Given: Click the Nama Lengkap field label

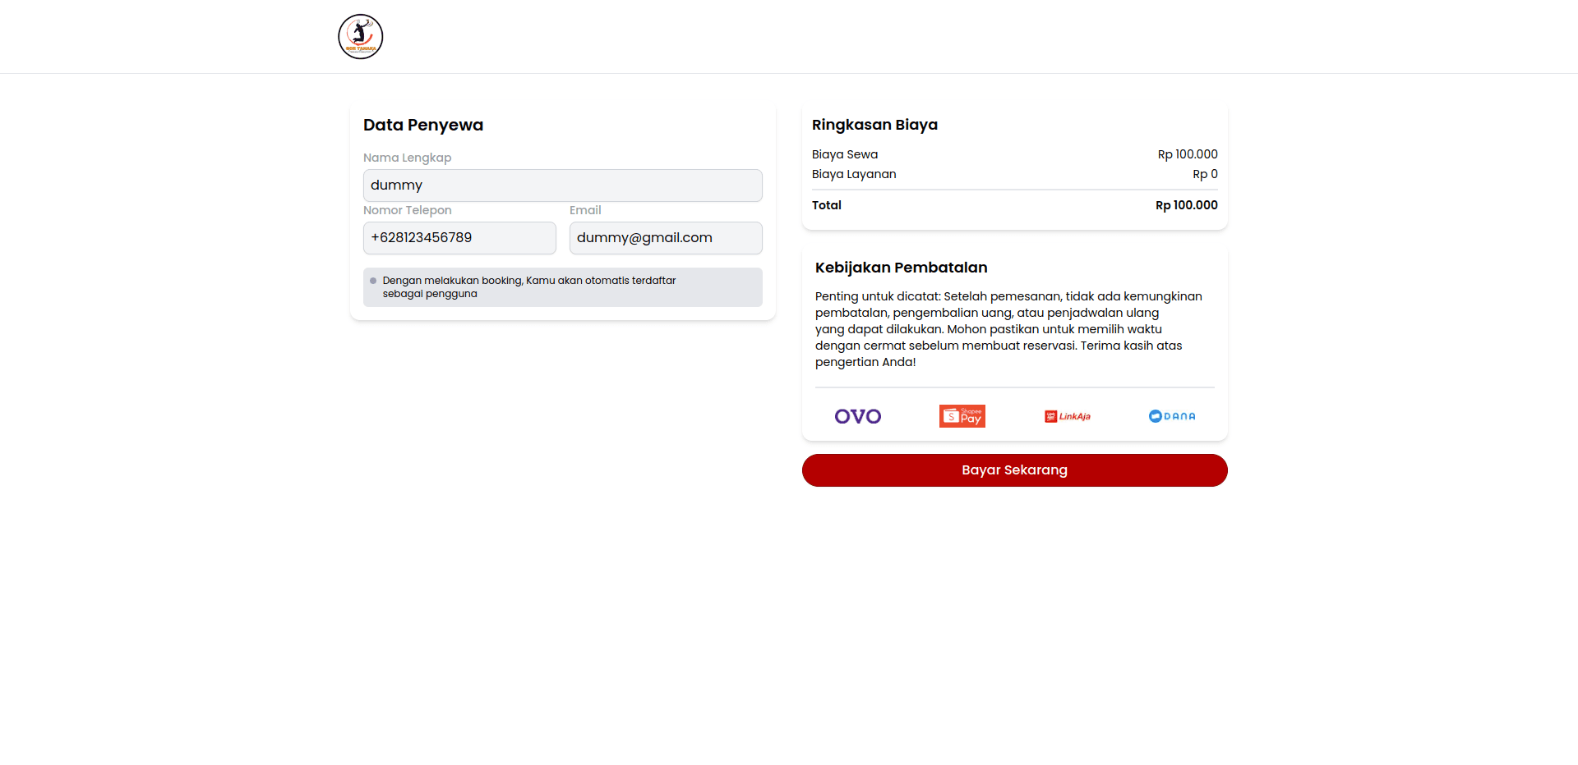Looking at the screenshot, I should pyautogui.click(x=407, y=158).
